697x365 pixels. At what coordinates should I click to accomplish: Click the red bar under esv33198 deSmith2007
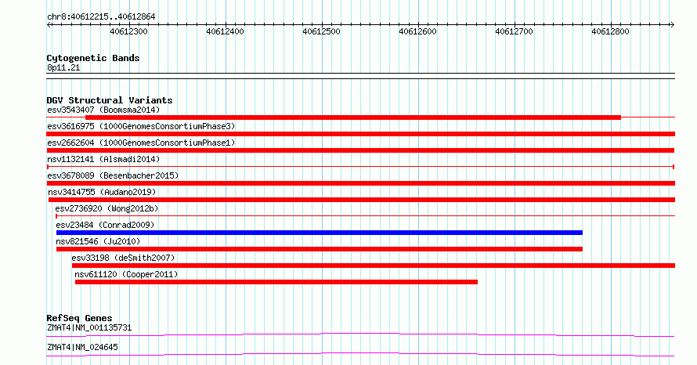374,266
